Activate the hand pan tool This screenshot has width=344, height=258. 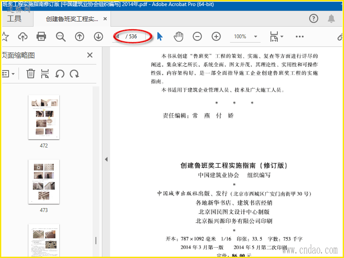(x=178, y=37)
